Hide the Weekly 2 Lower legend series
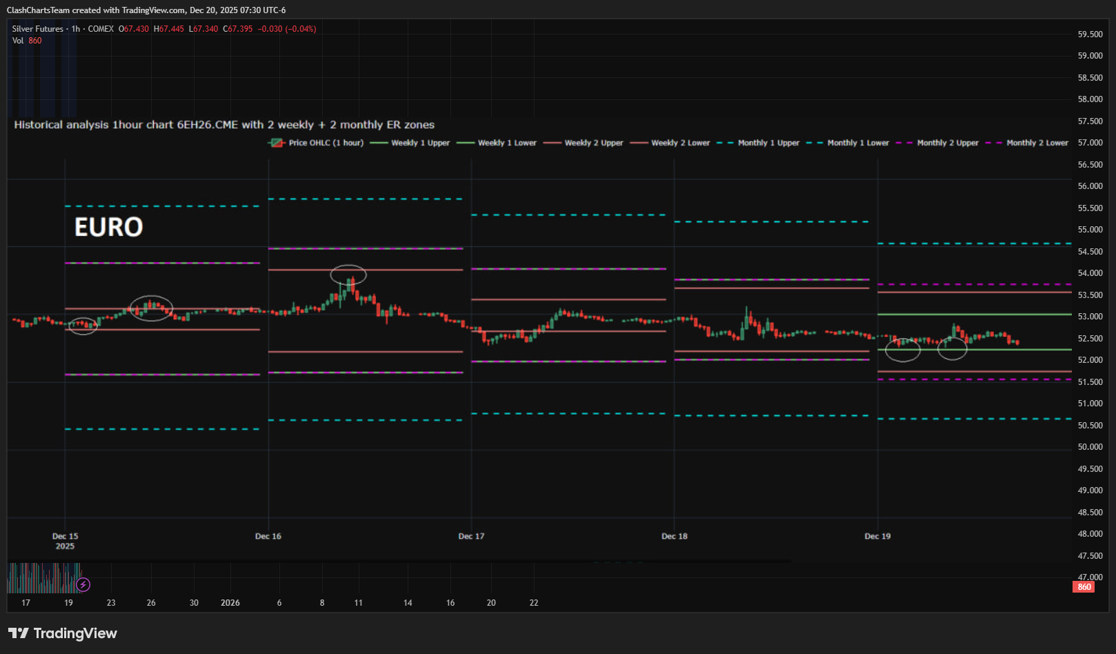1116x654 pixels. pos(670,143)
